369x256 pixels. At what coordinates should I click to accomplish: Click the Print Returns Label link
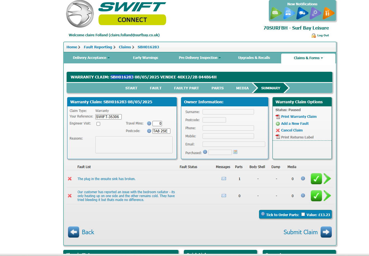(297, 137)
